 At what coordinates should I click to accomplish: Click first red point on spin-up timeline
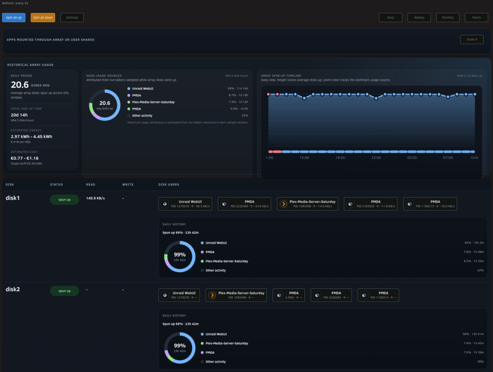point(268,94)
